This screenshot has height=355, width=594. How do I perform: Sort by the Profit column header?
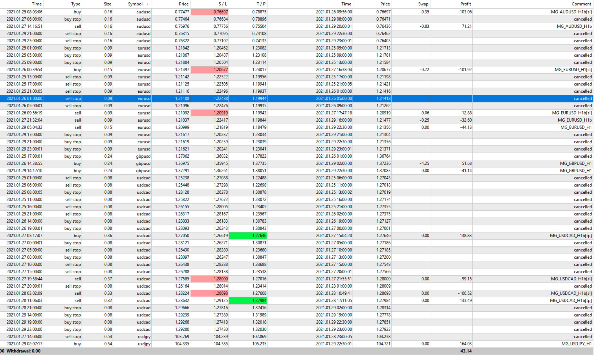coord(465,4)
